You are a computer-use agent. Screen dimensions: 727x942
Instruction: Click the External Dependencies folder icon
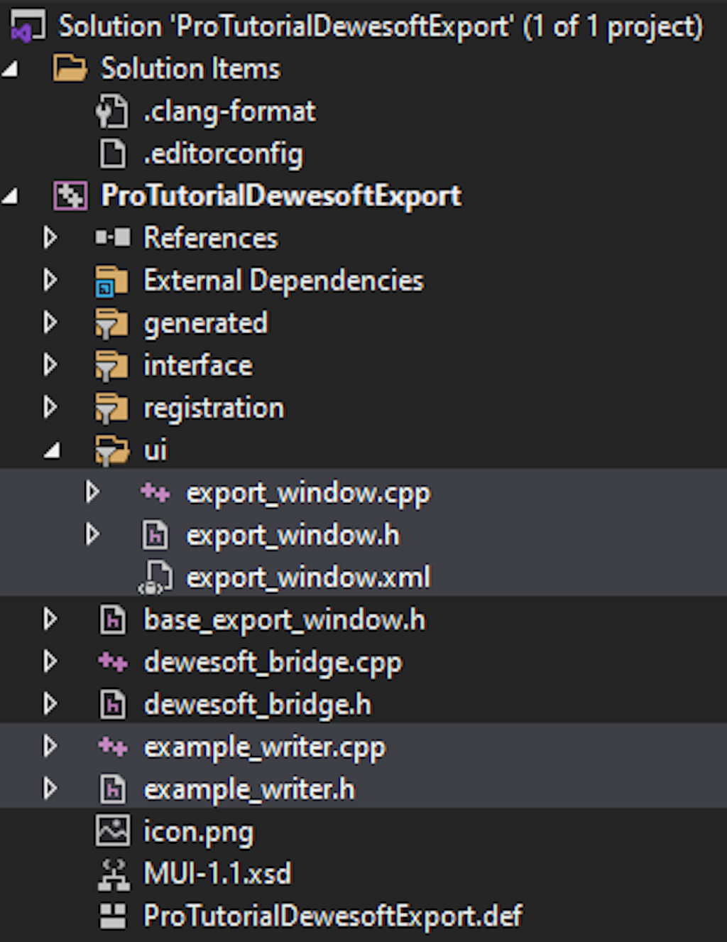[112, 281]
